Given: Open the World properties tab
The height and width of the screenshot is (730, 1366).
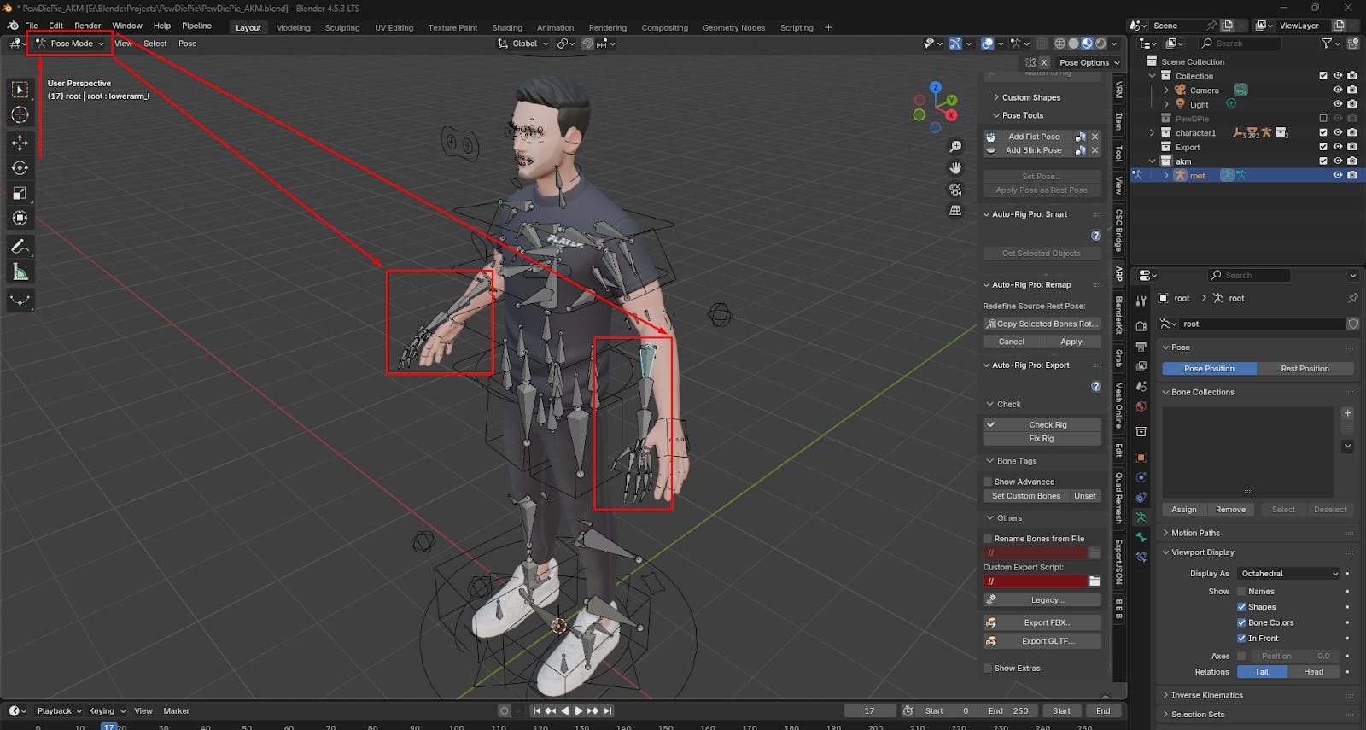Looking at the screenshot, I should pos(1141,406).
